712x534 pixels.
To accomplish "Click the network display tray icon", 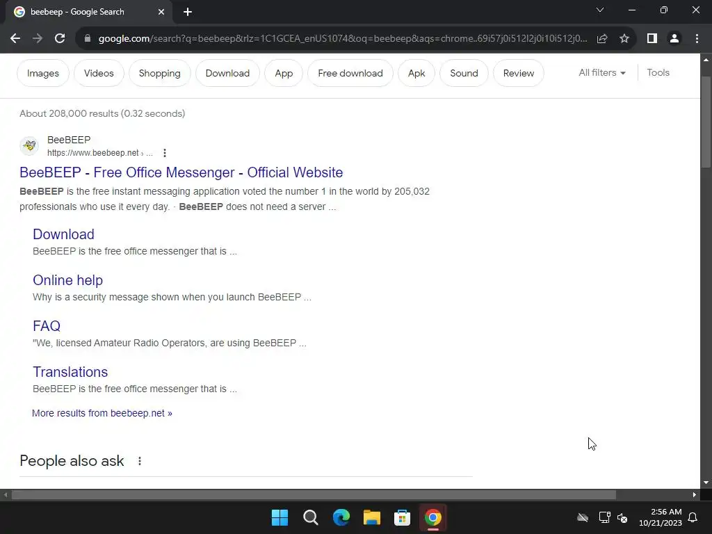I will (604, 517).
